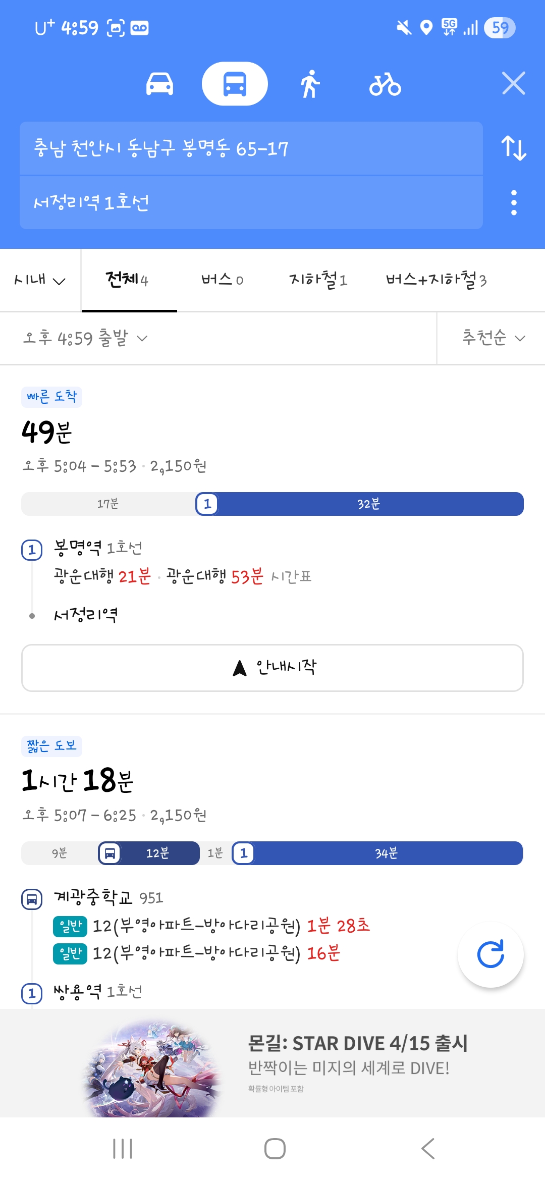The image size is (545, 1181).
Task: Open the three-dot more options menu
Action: (514, 202)
